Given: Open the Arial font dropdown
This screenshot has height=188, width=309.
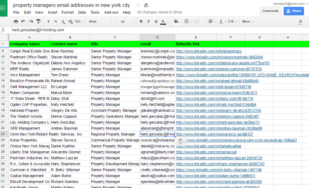Looking at the screenshot, I should [100, 21].
